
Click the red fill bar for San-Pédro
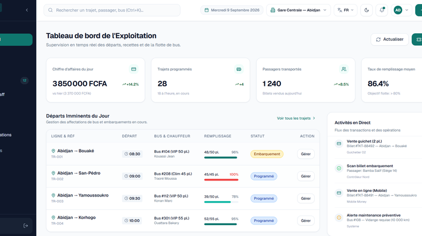coord(221,180)
